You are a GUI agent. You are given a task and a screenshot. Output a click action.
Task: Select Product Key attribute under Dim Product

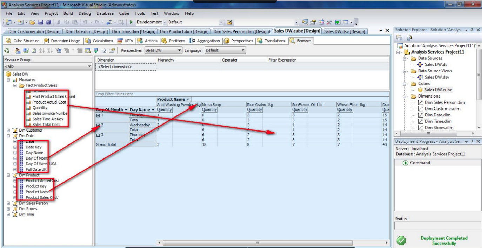[36, 186]
